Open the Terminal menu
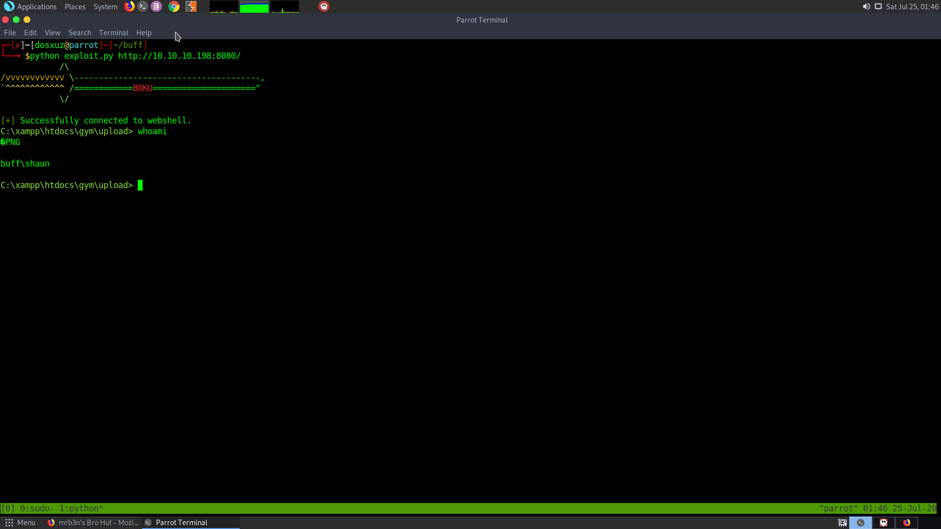This screenshot has width=941, height=529. pyautogui.click(x=113, y=33)
